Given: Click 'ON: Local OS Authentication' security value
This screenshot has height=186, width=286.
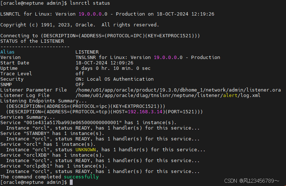Looking at the screenshot, I should pyautogui.click(x=114, y=79).
